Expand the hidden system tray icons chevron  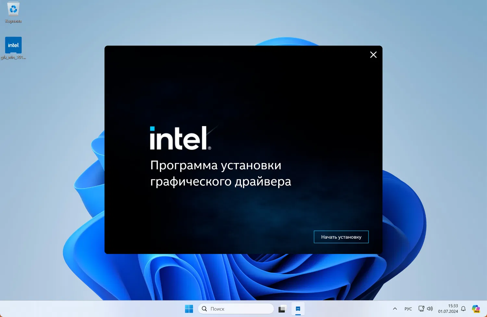click(x=395, y=309)
